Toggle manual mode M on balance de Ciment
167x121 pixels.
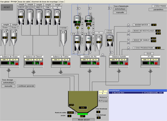click(x=41, y=64)
